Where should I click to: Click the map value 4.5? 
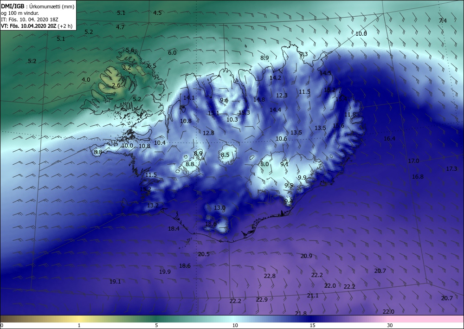pyautogui.click(x=157, y=13)
